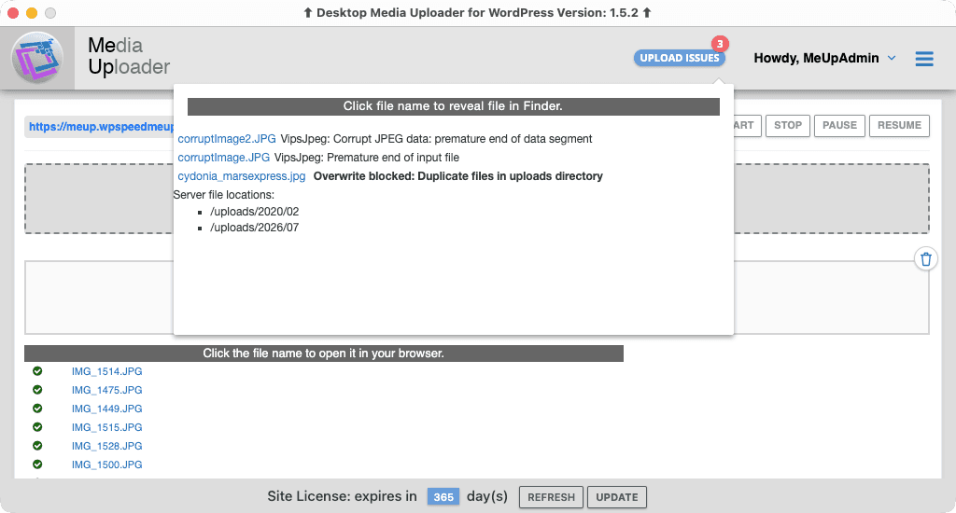The height and width of the screenshot is (513, 956).
Task: Click green checkmark beside IMG_1515.JPG
Action: pyautogui.click(x=37, y=427)
